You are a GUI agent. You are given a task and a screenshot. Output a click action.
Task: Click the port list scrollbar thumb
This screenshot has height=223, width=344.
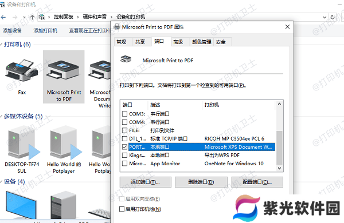pos(279,148)
